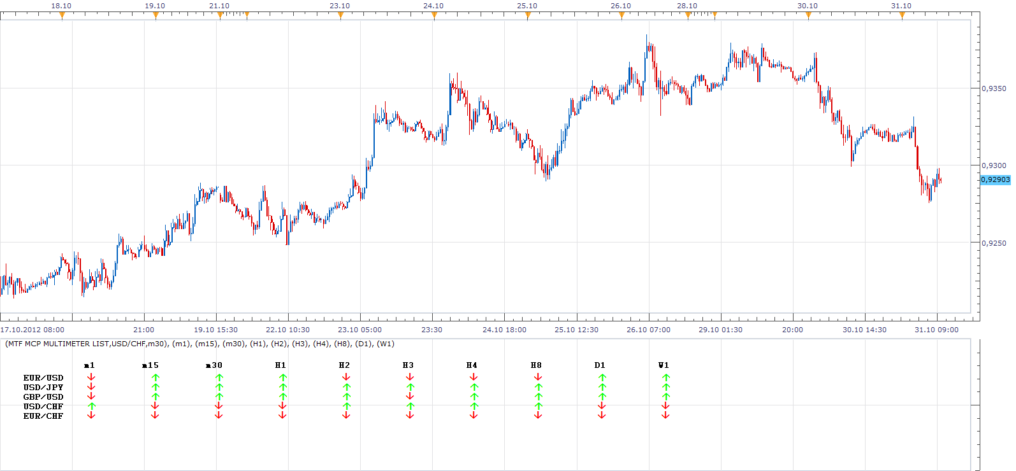Click the 26.10 date on top axis
1016x471 pixels.
tap(621, 6)
